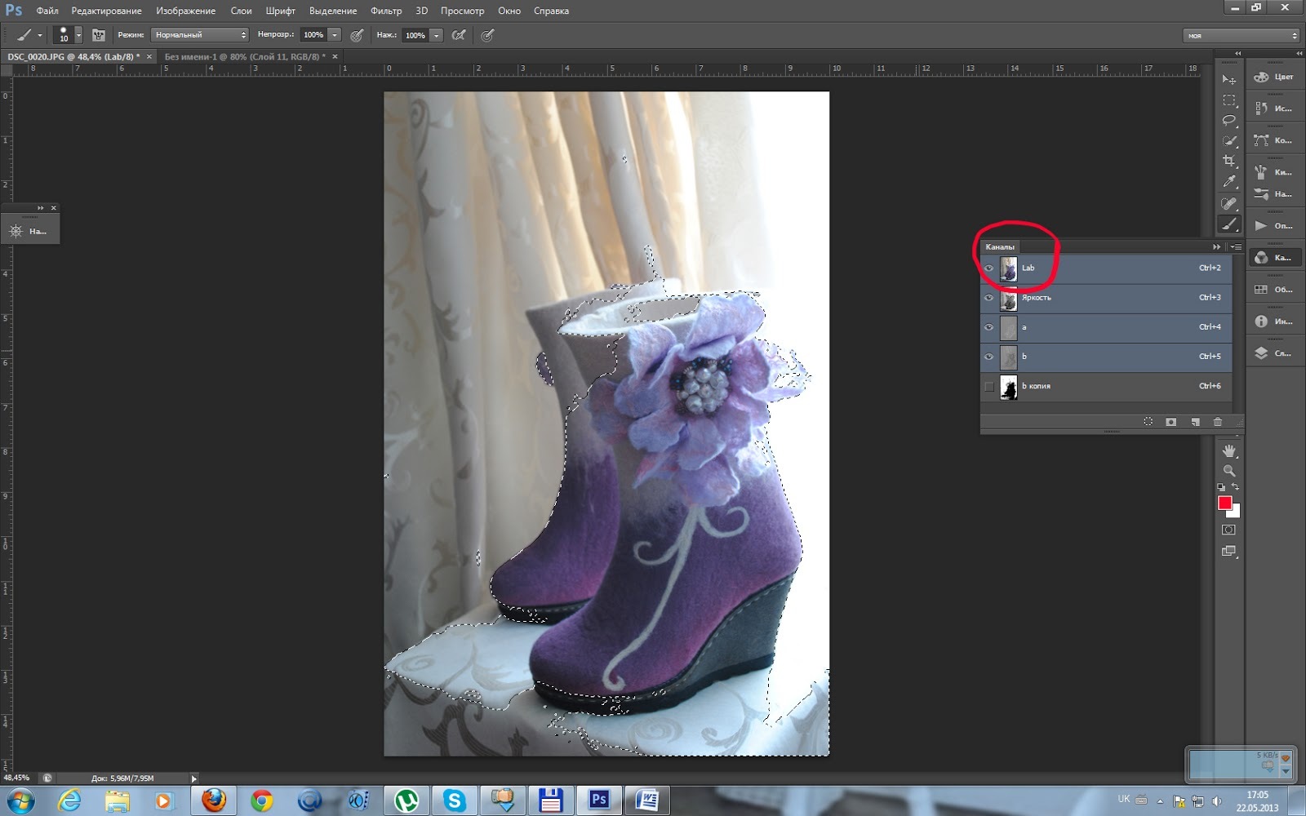Open the Actions (Оп...) panel icon
Viewport: 1306px width, 816px height.
click(x=1274, y=225)
